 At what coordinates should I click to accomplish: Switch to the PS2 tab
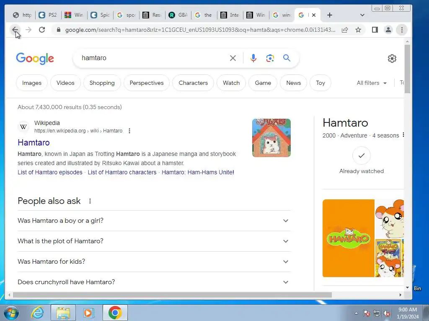pos(49,15)
